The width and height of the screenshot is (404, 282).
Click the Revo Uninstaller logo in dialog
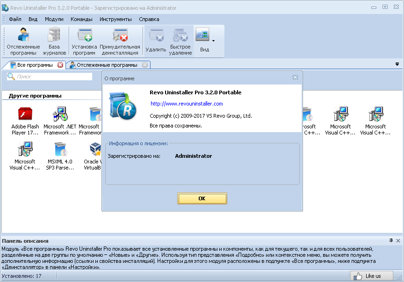click(x=123, y=106)
